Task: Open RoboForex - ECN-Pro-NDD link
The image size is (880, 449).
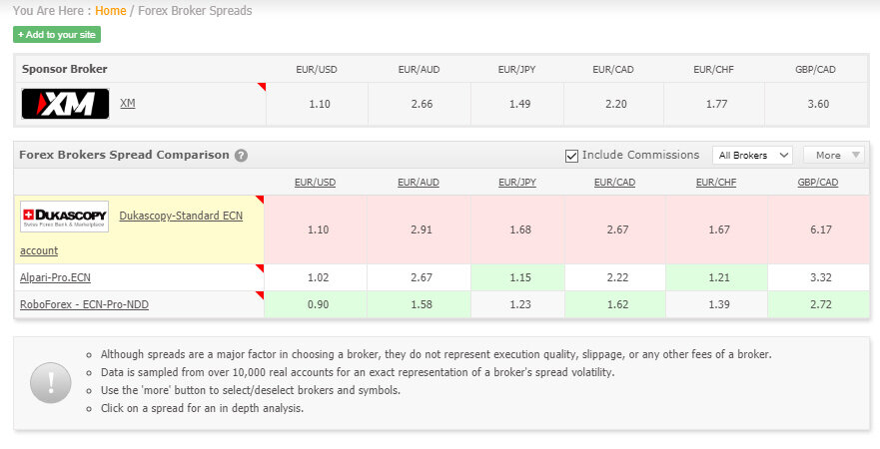Action: coord(84,304)
